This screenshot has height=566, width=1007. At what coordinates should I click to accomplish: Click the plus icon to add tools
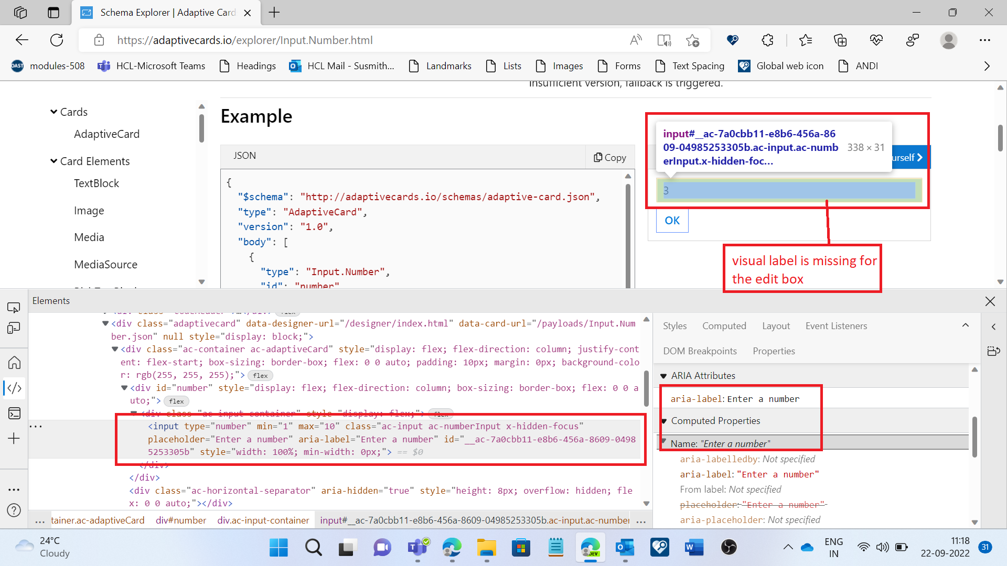[14, 439]
